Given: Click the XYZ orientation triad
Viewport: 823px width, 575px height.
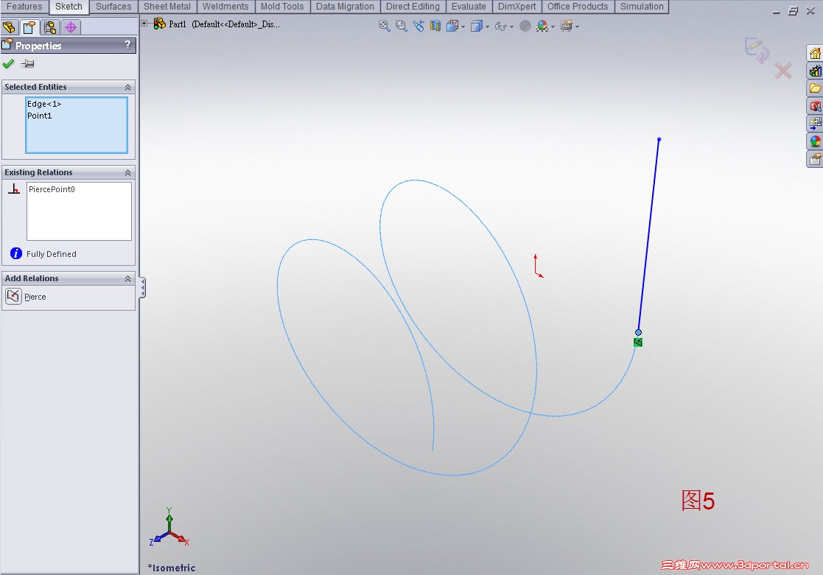Looking at the screenshot, I should pos(169,529).
